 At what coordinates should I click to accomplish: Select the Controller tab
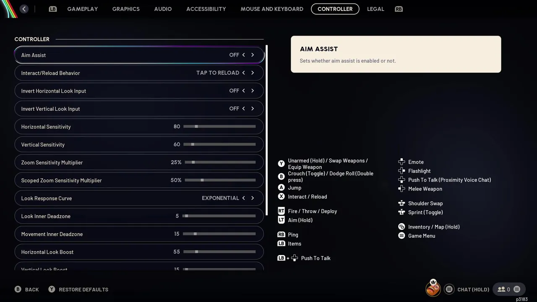(x=335, y=9)
